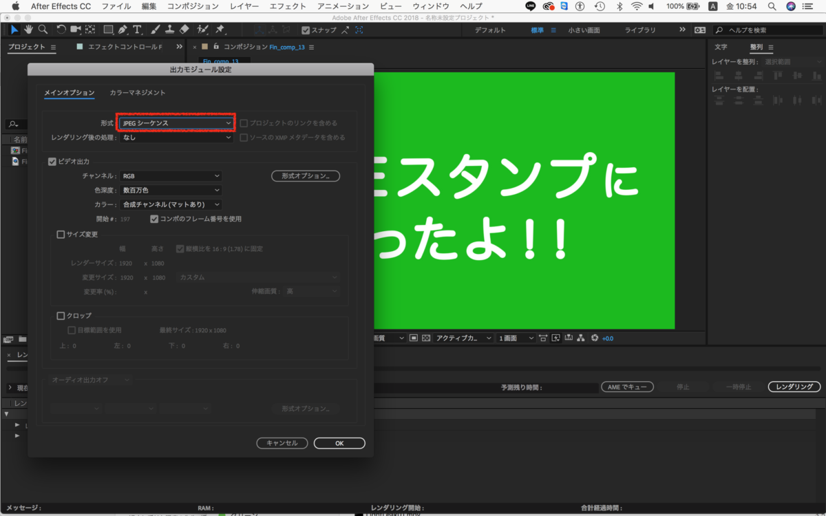
Task: Enable the サイズ変更 checkbox
Action: pos(61,235)
